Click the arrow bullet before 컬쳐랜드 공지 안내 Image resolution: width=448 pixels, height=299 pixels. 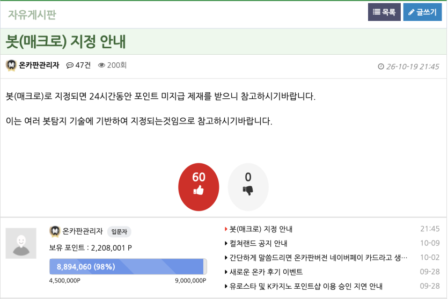click(x=226, y=244)
